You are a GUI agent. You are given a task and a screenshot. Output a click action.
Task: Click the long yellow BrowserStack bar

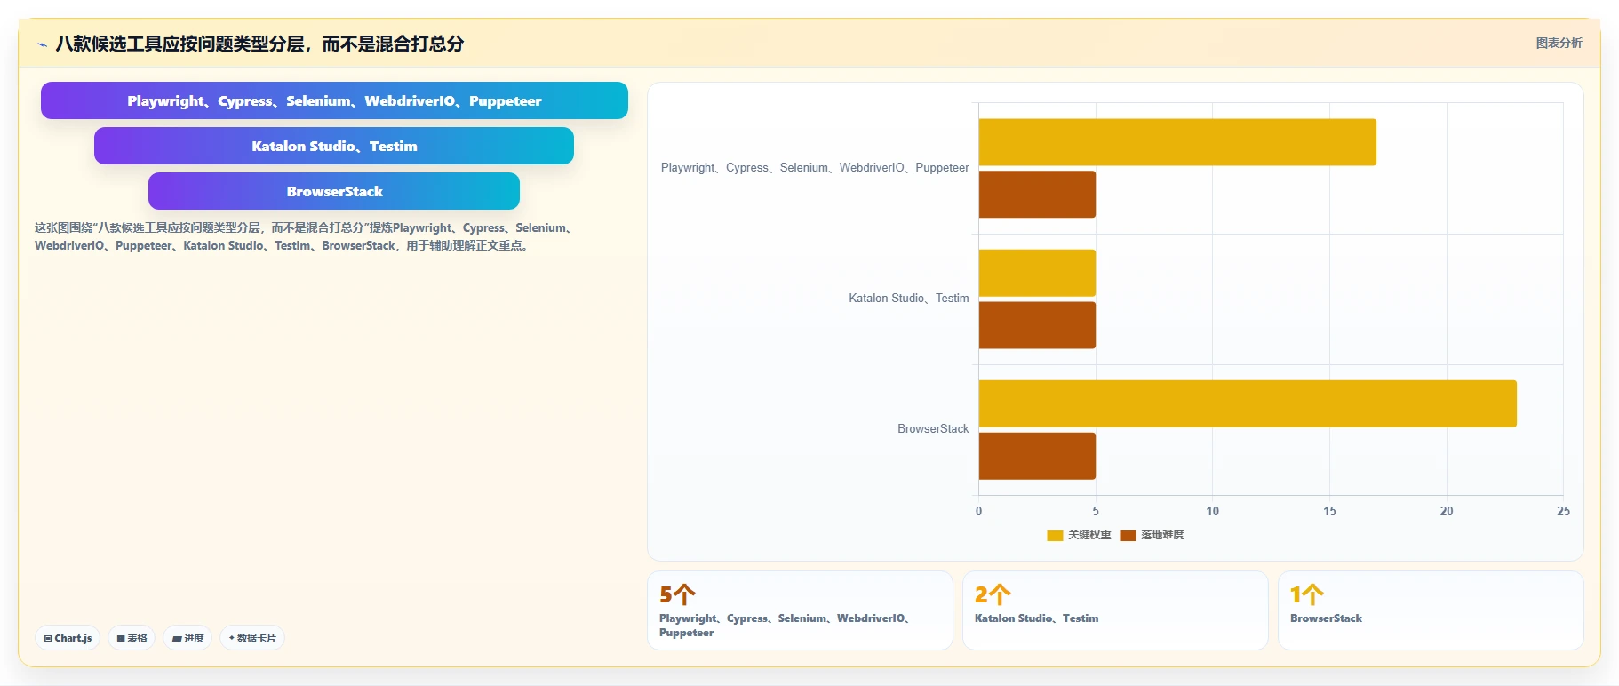tap(1248, 403)
